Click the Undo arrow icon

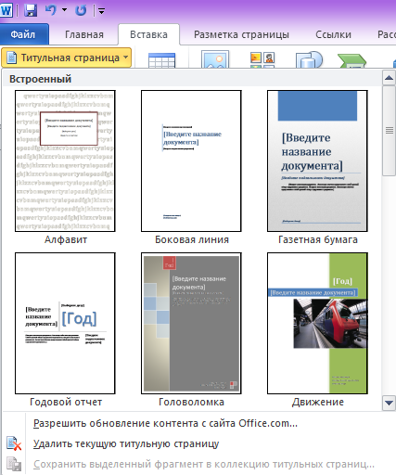51,10
